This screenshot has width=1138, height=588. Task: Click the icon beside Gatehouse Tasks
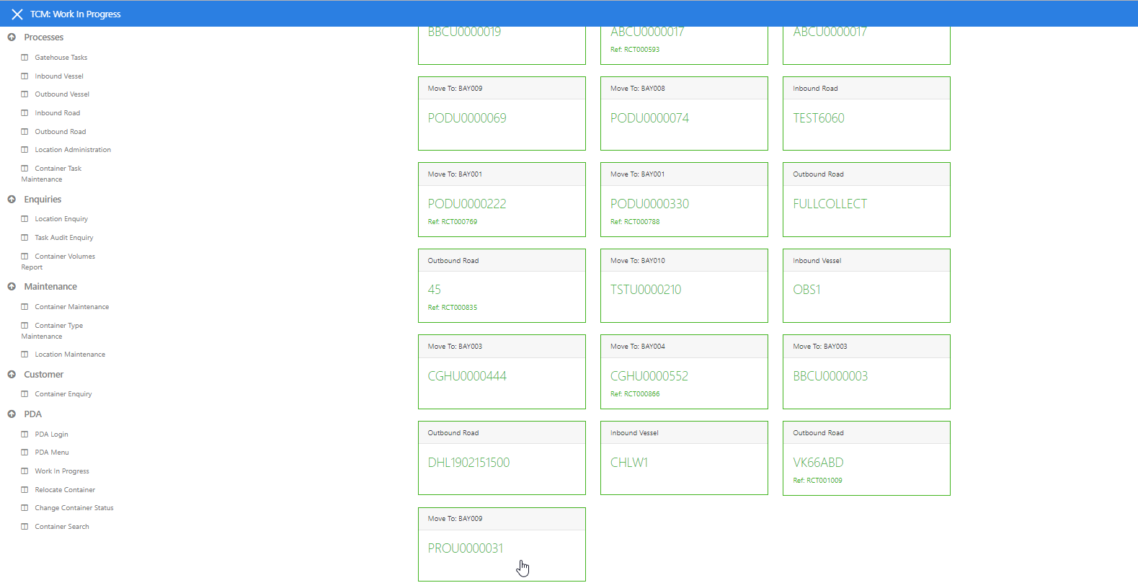(25, 58)
